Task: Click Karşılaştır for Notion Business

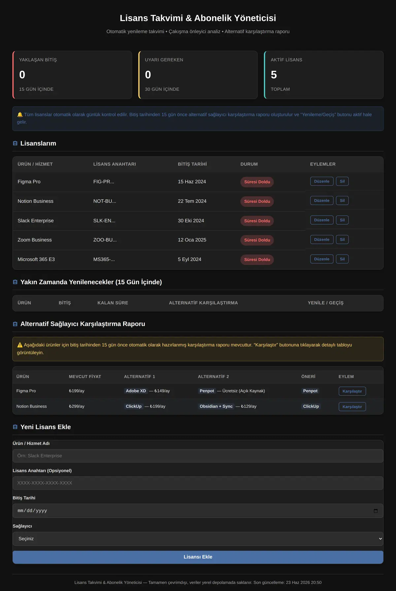Action: [352, 406]
